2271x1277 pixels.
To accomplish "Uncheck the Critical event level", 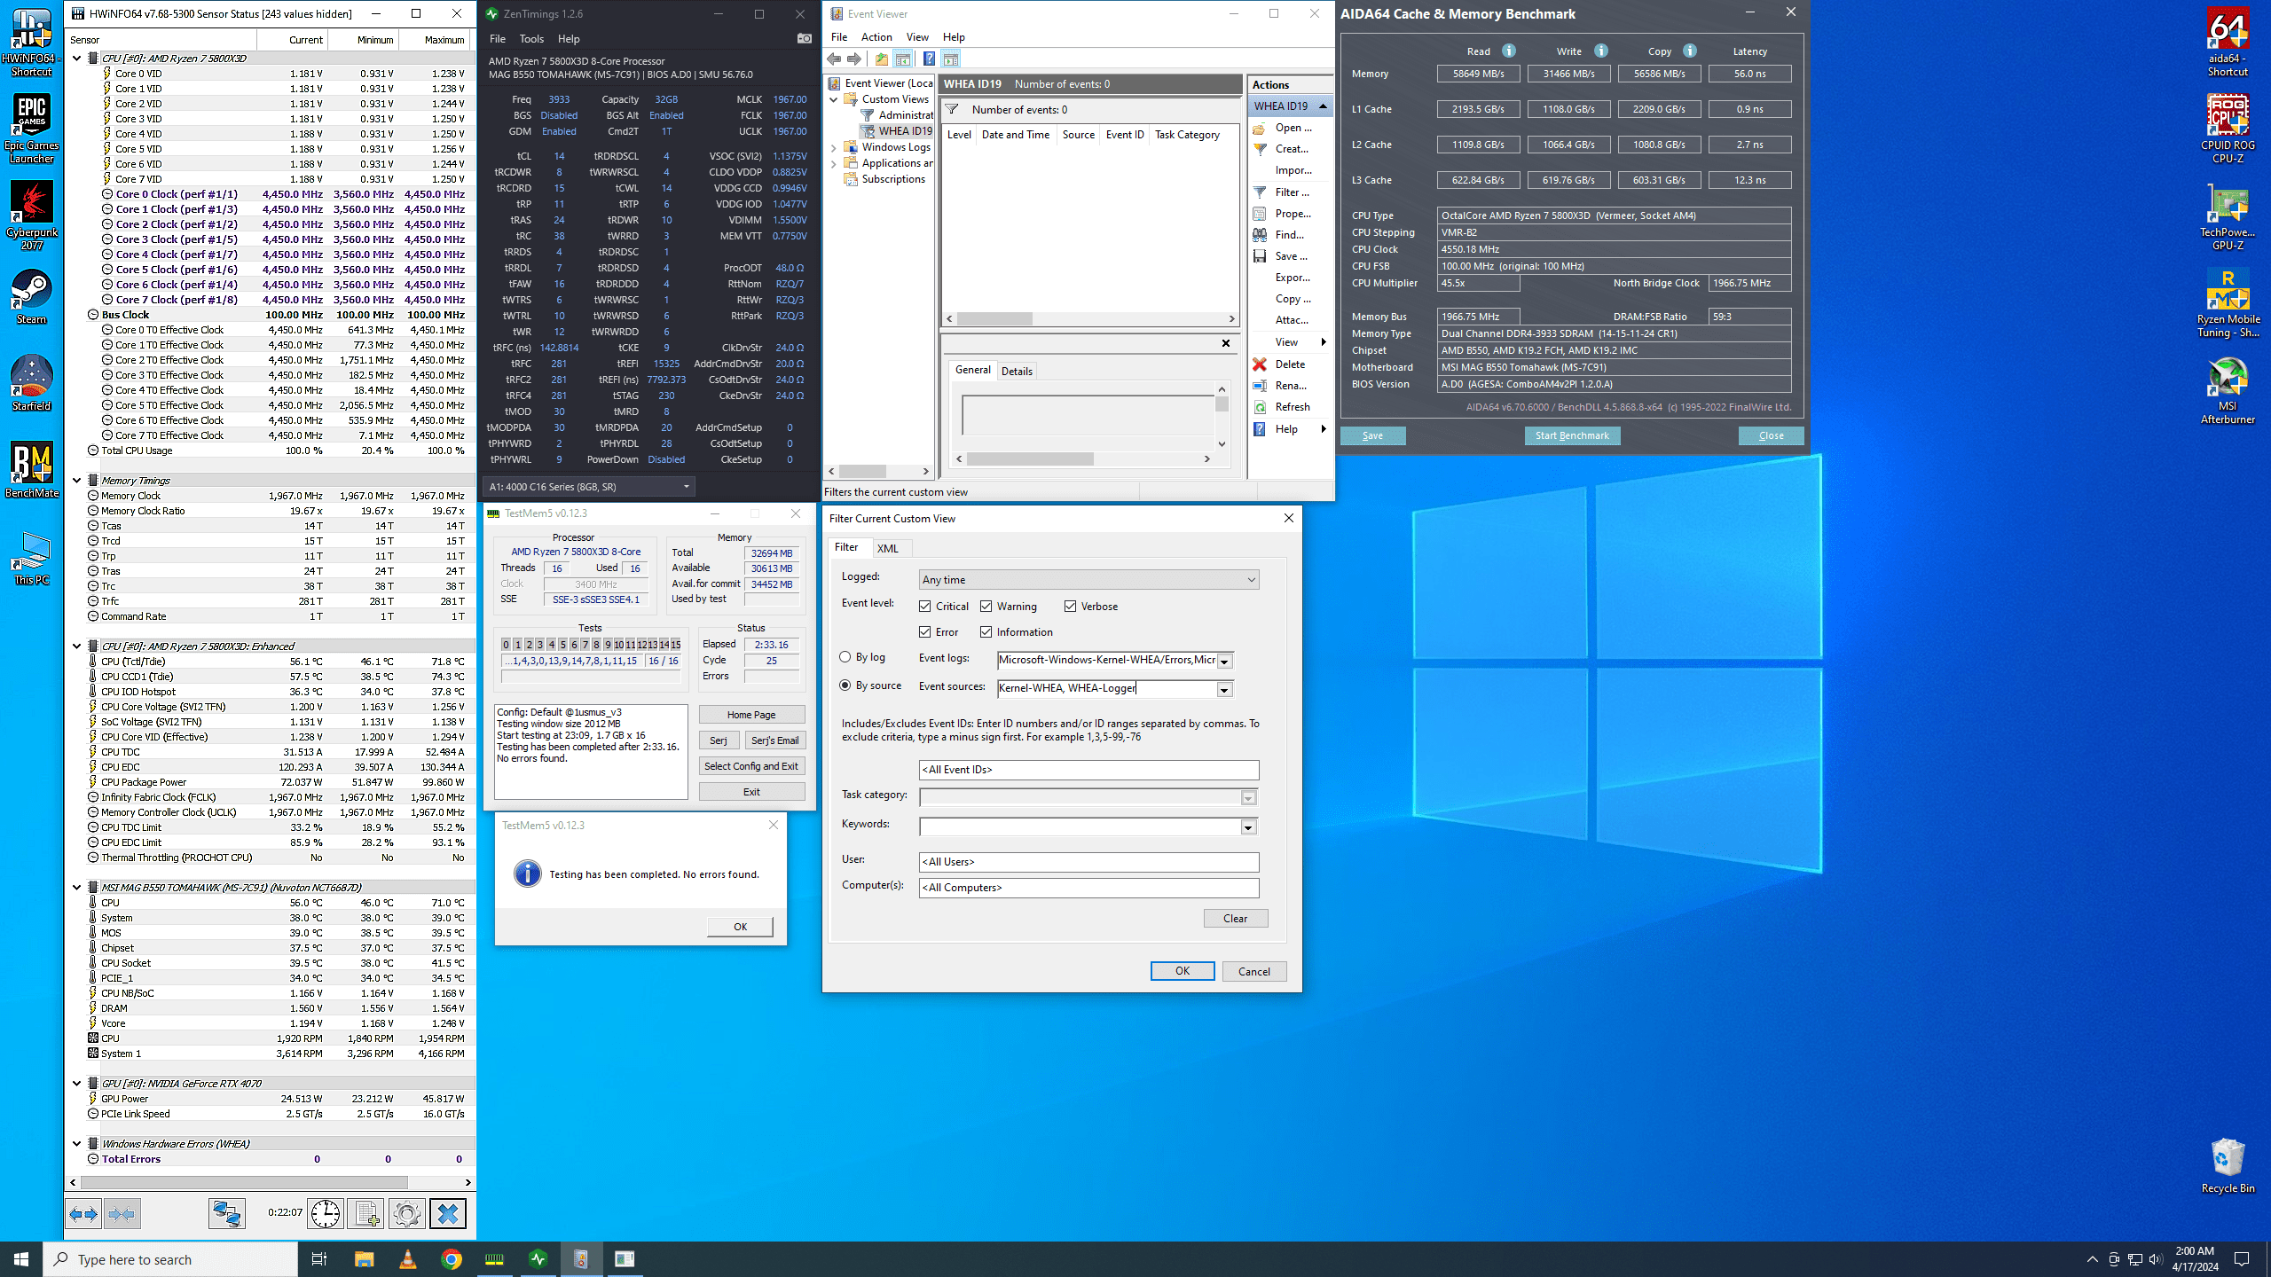I will (925, 607).
